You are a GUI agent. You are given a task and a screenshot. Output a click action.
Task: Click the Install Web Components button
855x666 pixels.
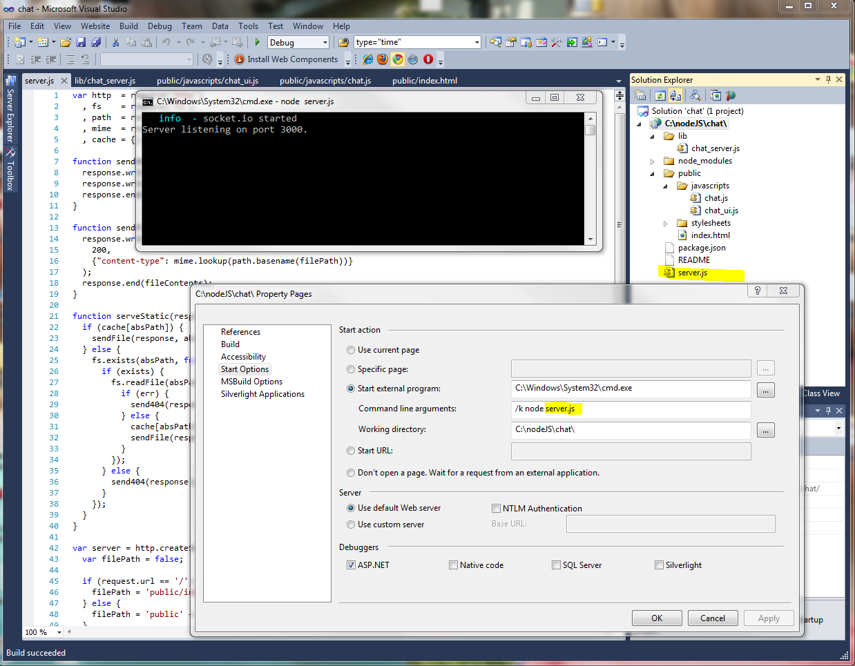coord(286,59)
